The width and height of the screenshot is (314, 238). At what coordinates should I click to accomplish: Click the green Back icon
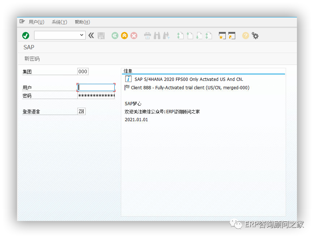[x=115, y=36]
